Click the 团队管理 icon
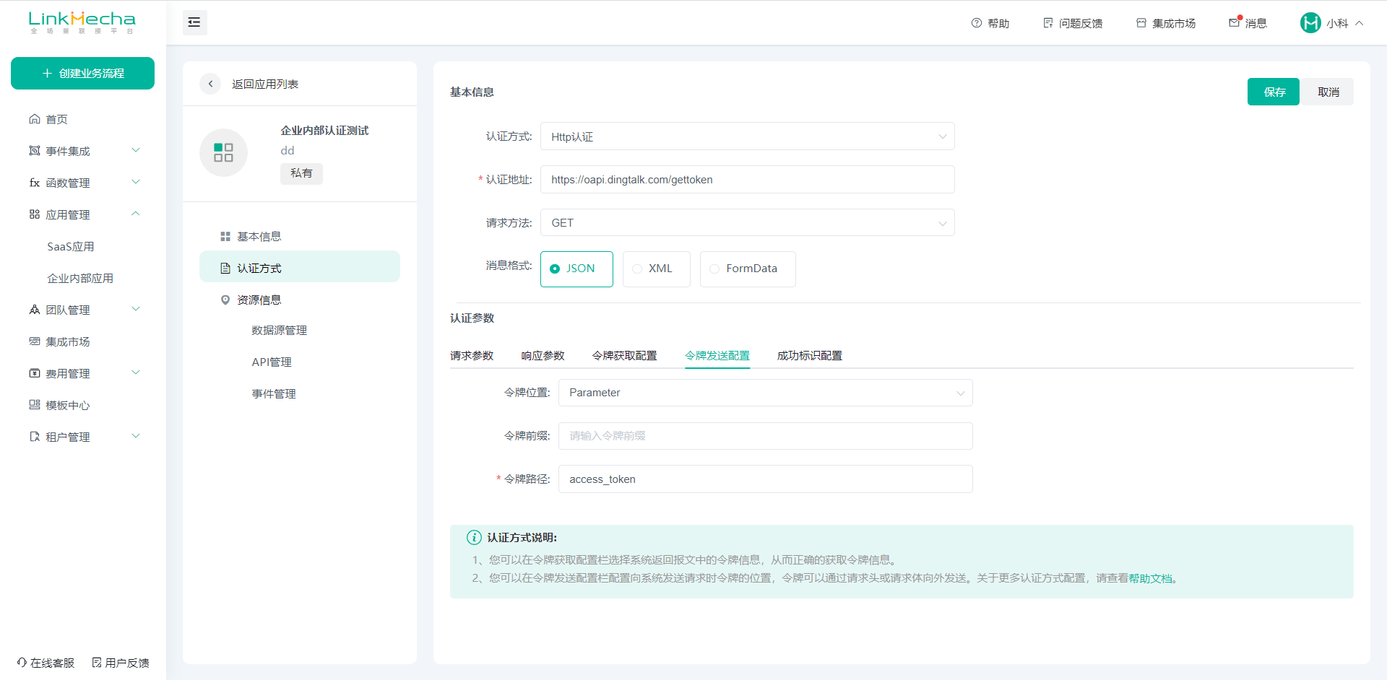Viewport: 1387px width, 680px height. click(35, 310)
